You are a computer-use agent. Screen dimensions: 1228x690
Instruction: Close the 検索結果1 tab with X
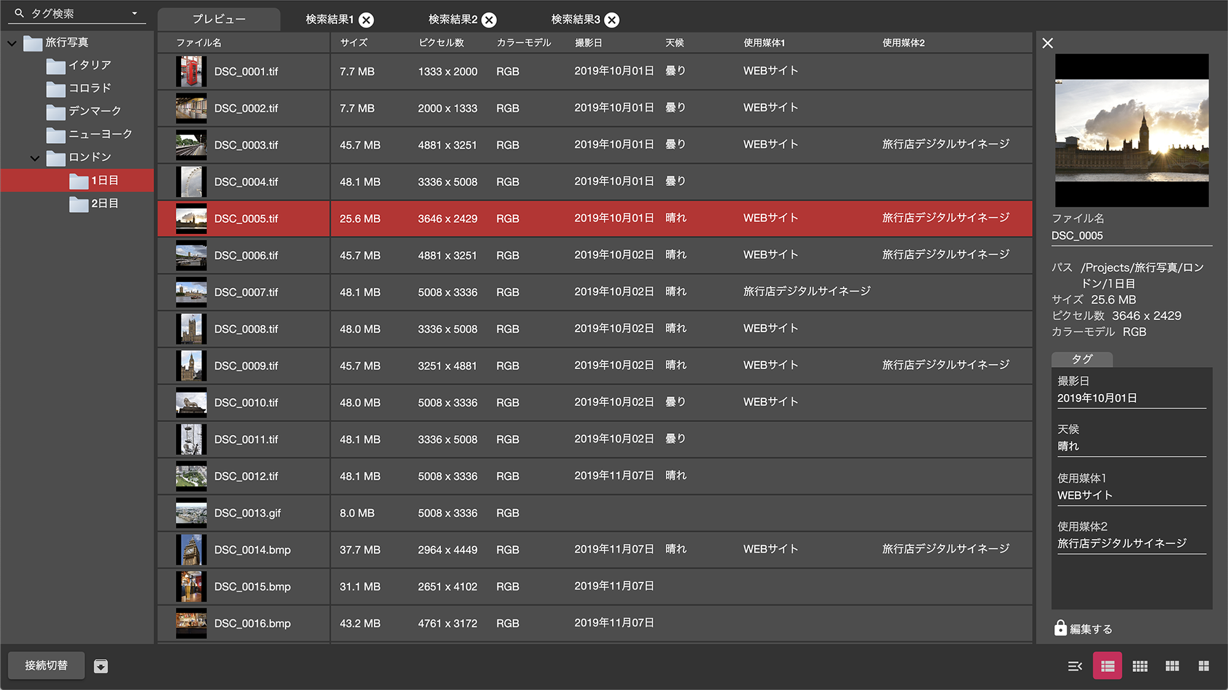[367, 20]
